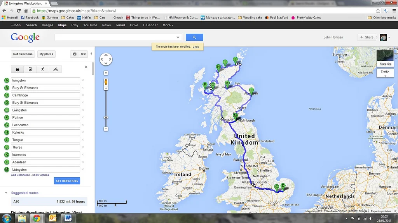Select the walking travel mode icon

click(x=43, y=69)
